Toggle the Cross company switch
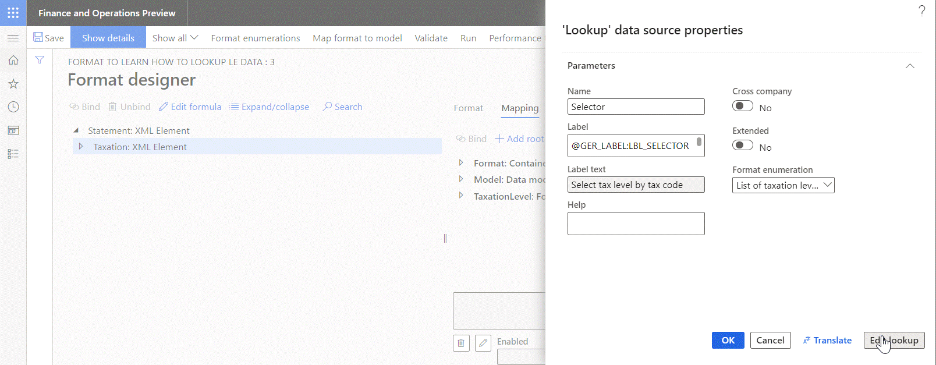 pos(743,106)
